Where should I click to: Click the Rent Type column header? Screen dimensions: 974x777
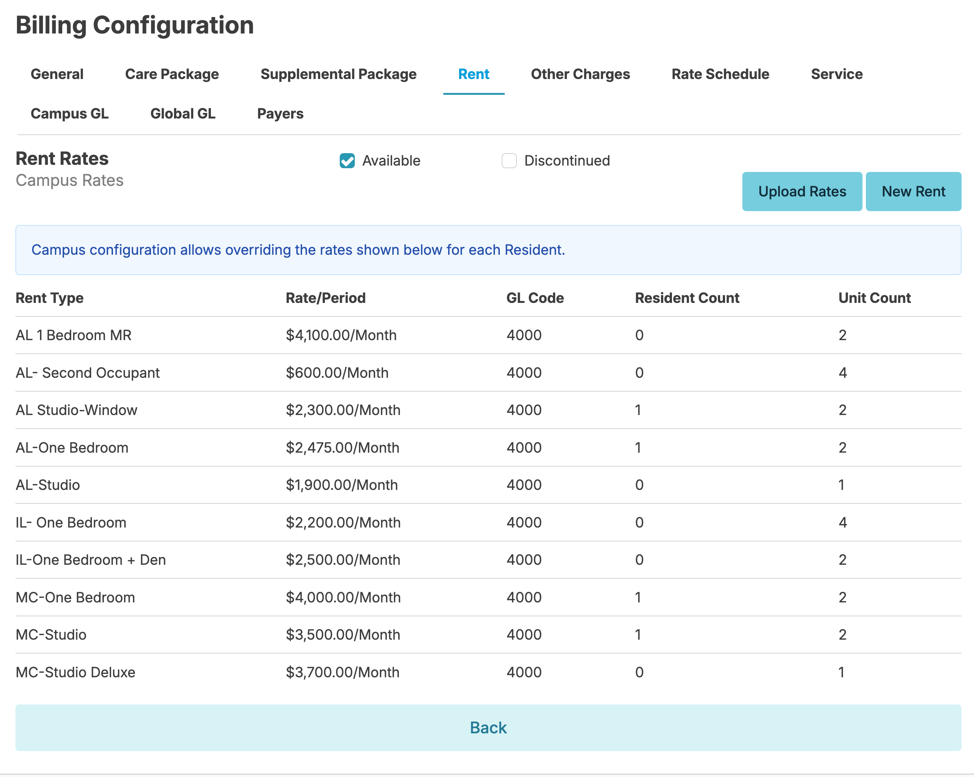tap(50, 298)
